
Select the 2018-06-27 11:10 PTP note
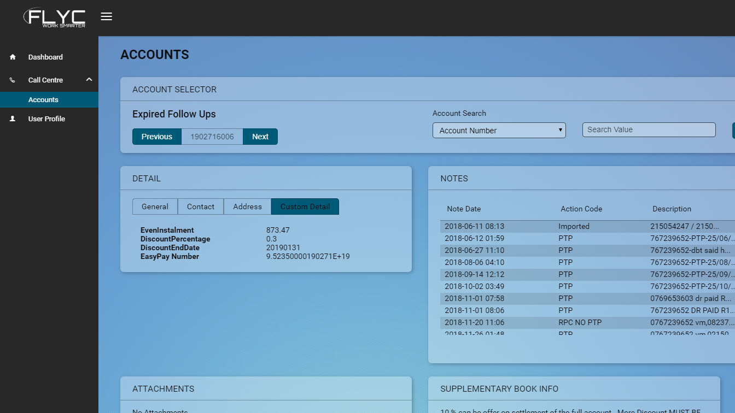(587, 250)
